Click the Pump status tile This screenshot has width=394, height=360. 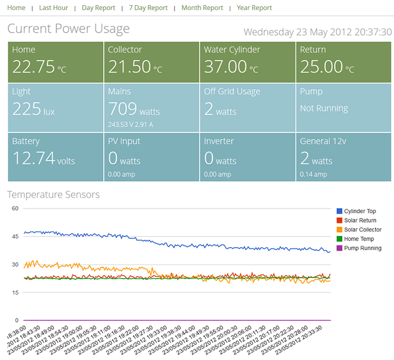[344, 107]
